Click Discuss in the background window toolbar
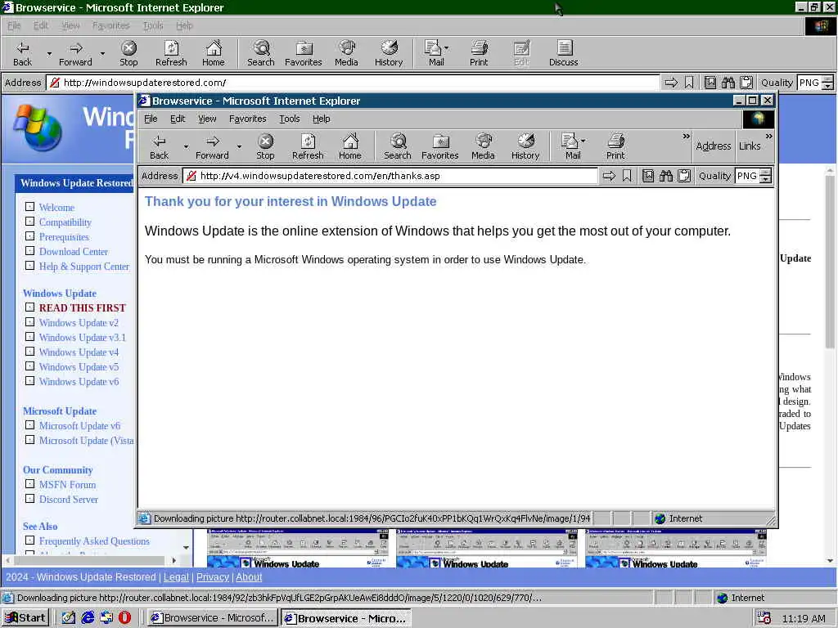Viewport: 838px width, 628px height. (x=563, y=54)
